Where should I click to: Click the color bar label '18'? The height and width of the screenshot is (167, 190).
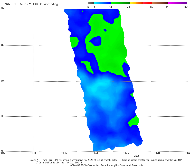click(x=110, y=7)
